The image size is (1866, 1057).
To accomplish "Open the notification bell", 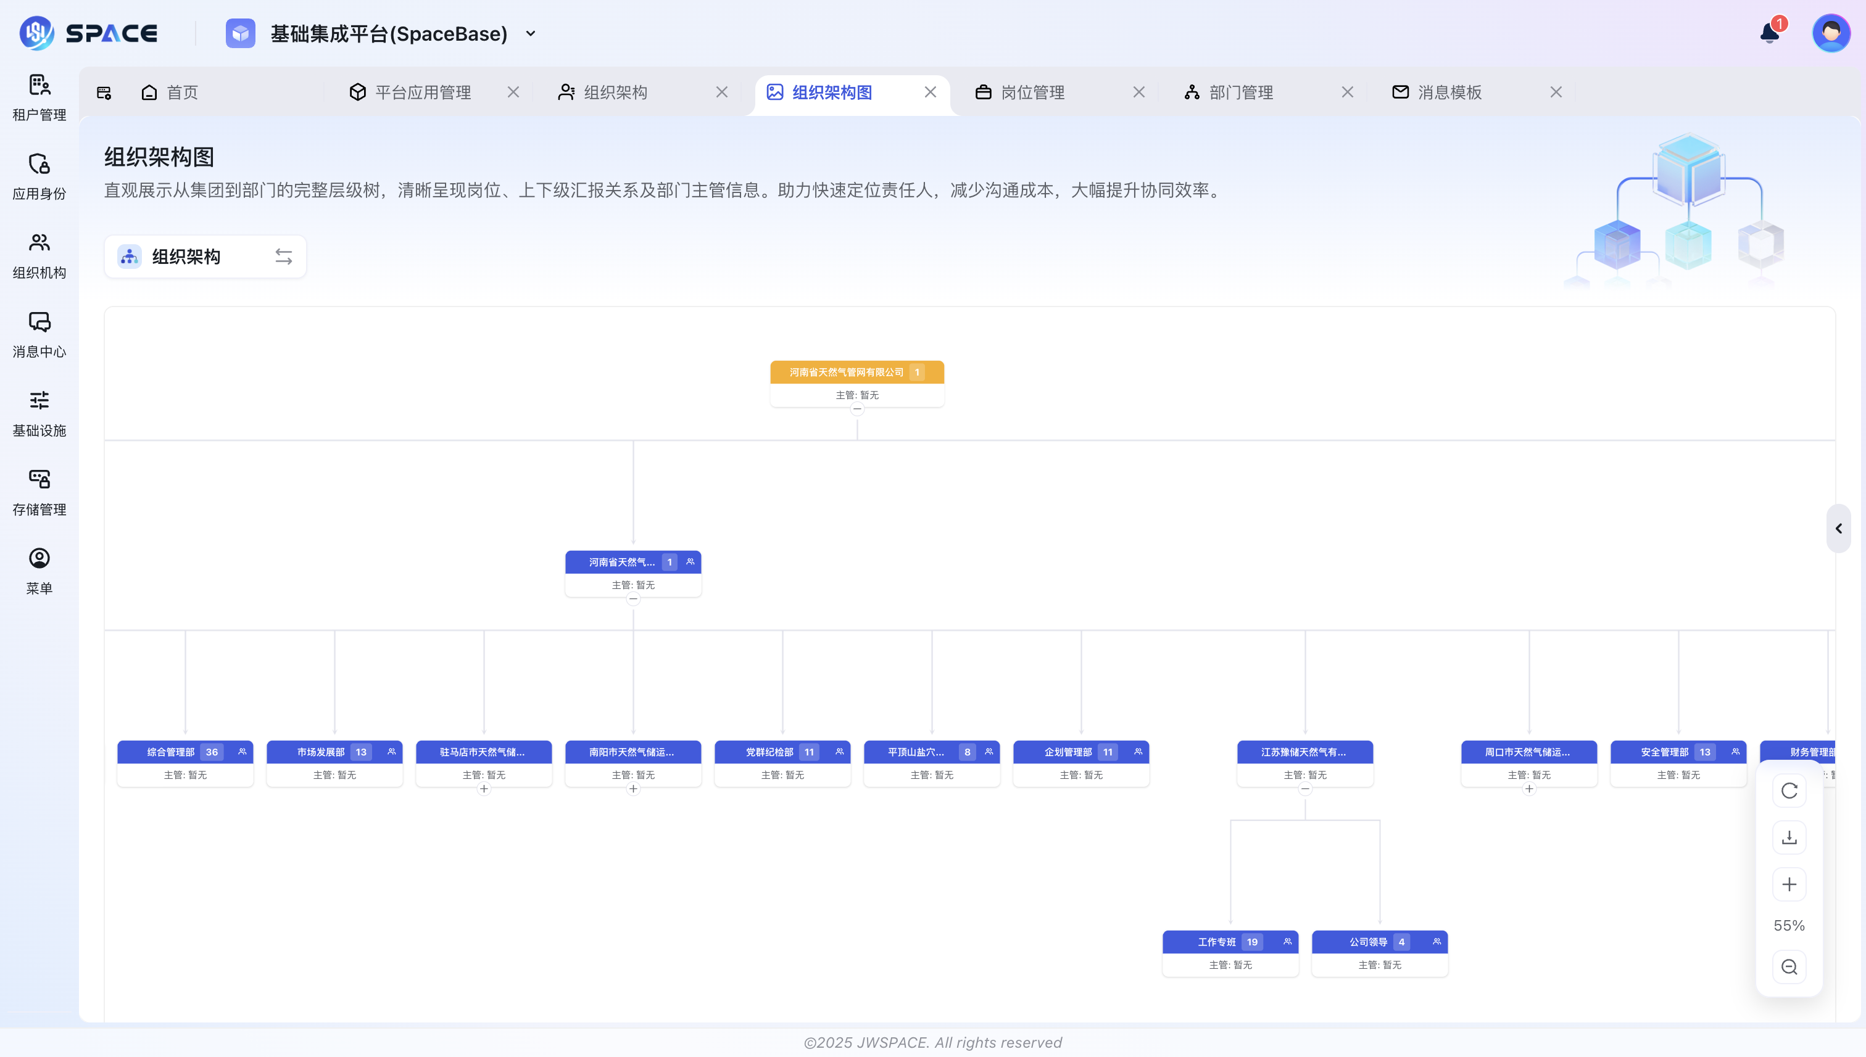I will pos(1768,33).
